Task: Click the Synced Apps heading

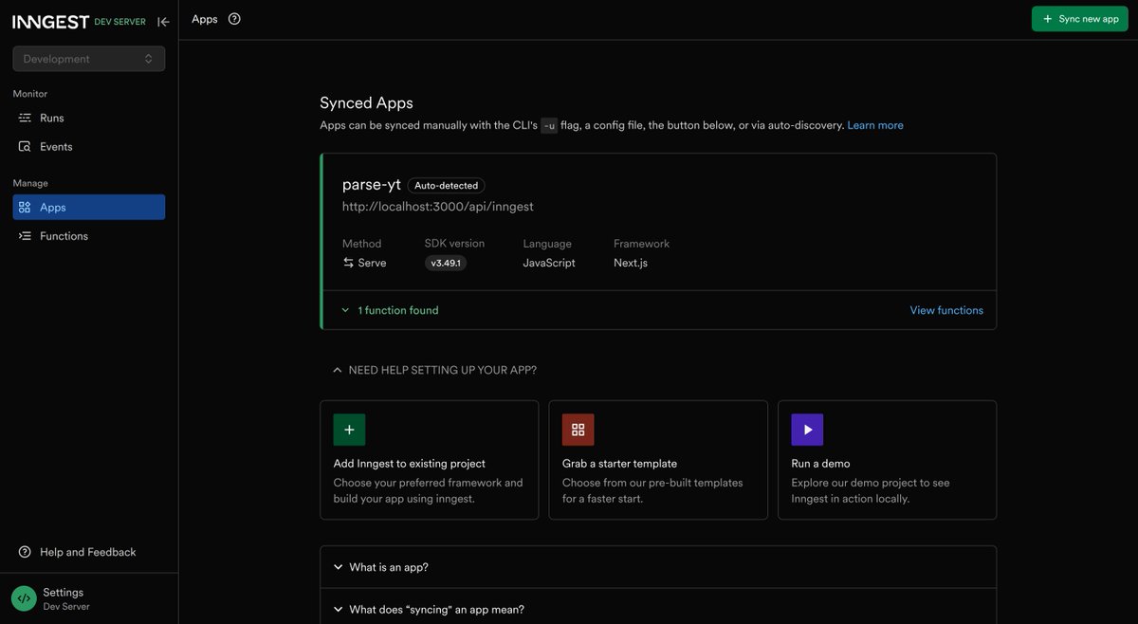Action: [366, 102]
